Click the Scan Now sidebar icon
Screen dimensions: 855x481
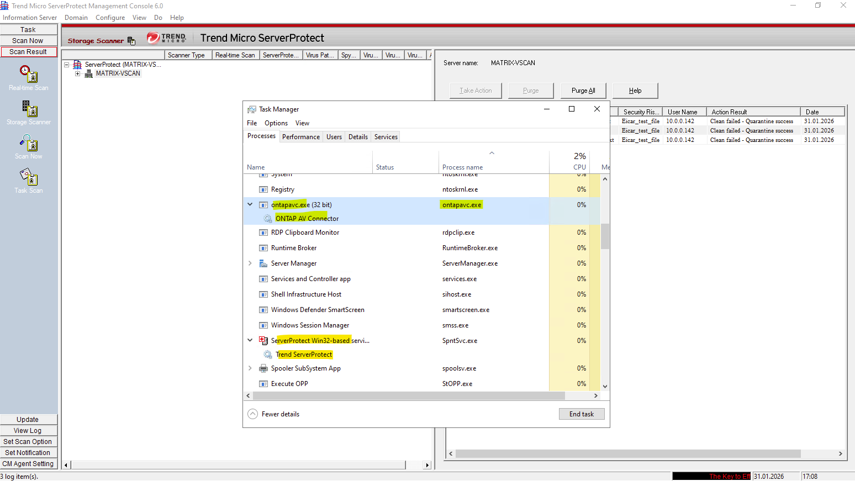pyautogui.click(x=29, y=144)
